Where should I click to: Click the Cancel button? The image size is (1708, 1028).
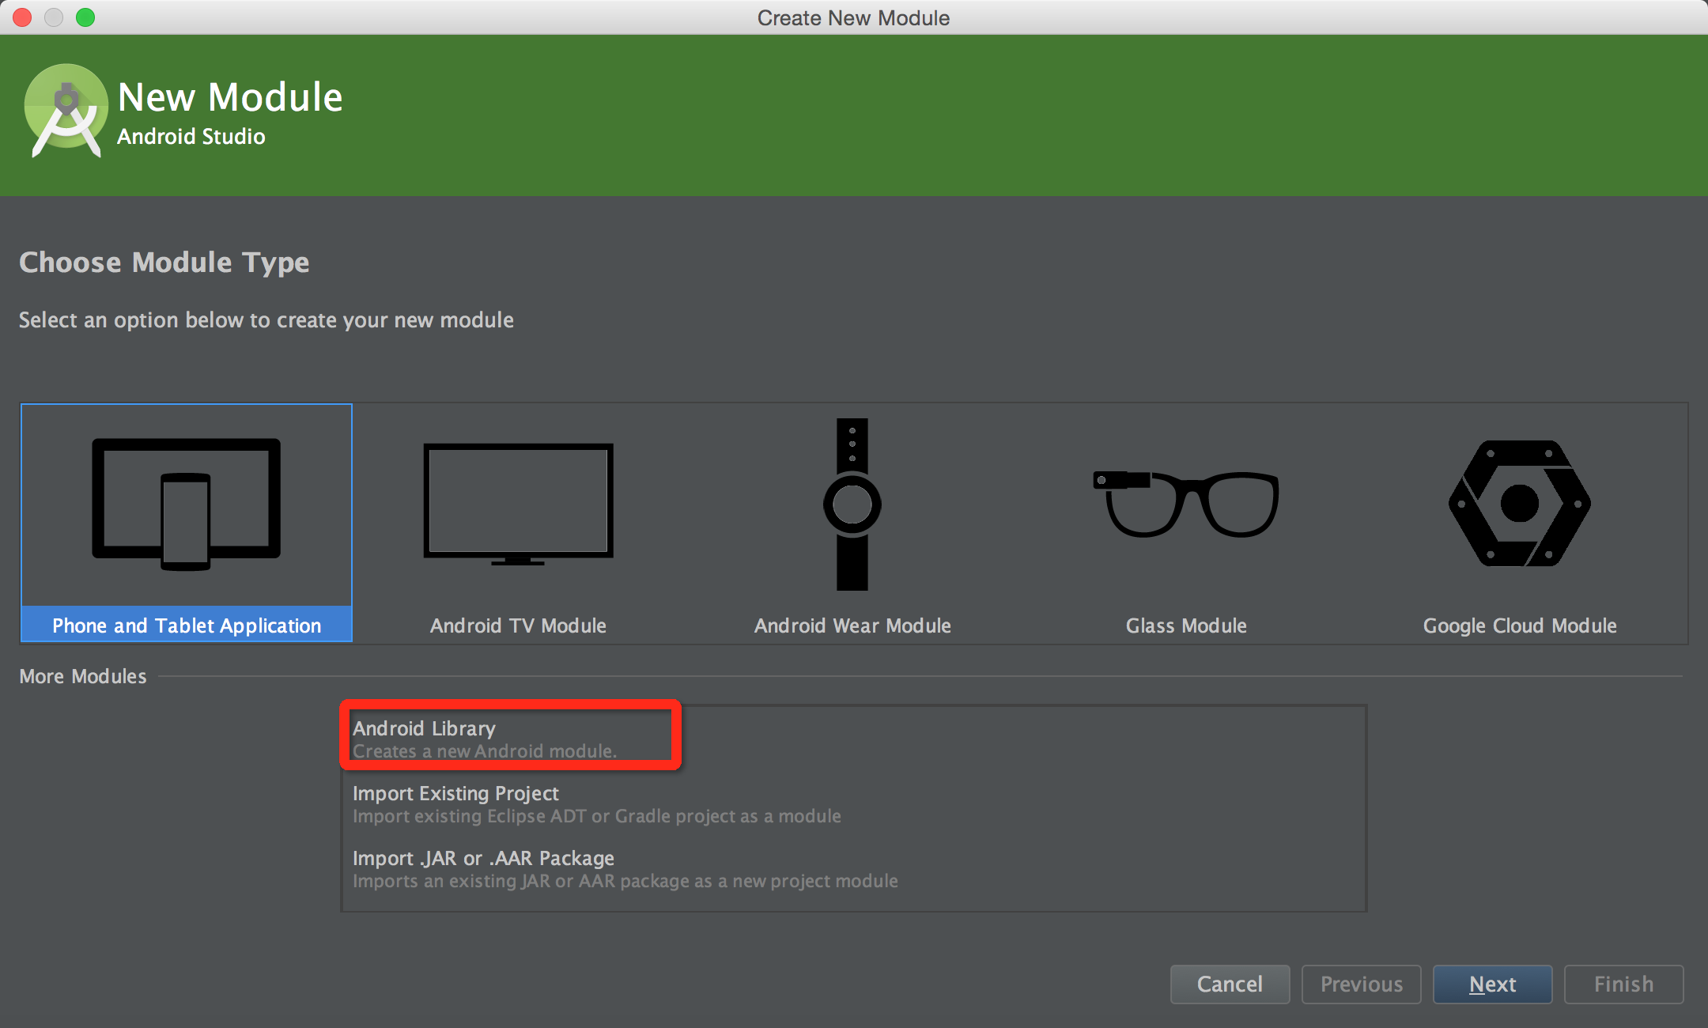pos(1230,985)
